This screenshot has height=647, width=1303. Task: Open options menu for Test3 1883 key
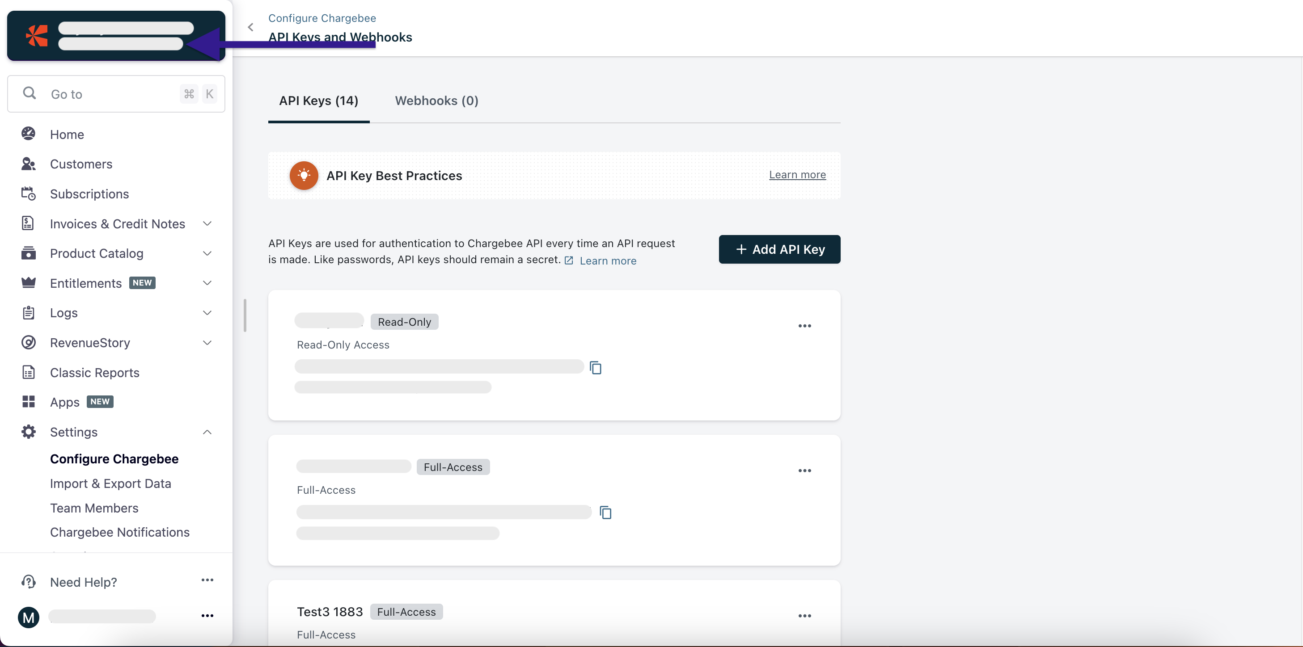tap(804, 616)
